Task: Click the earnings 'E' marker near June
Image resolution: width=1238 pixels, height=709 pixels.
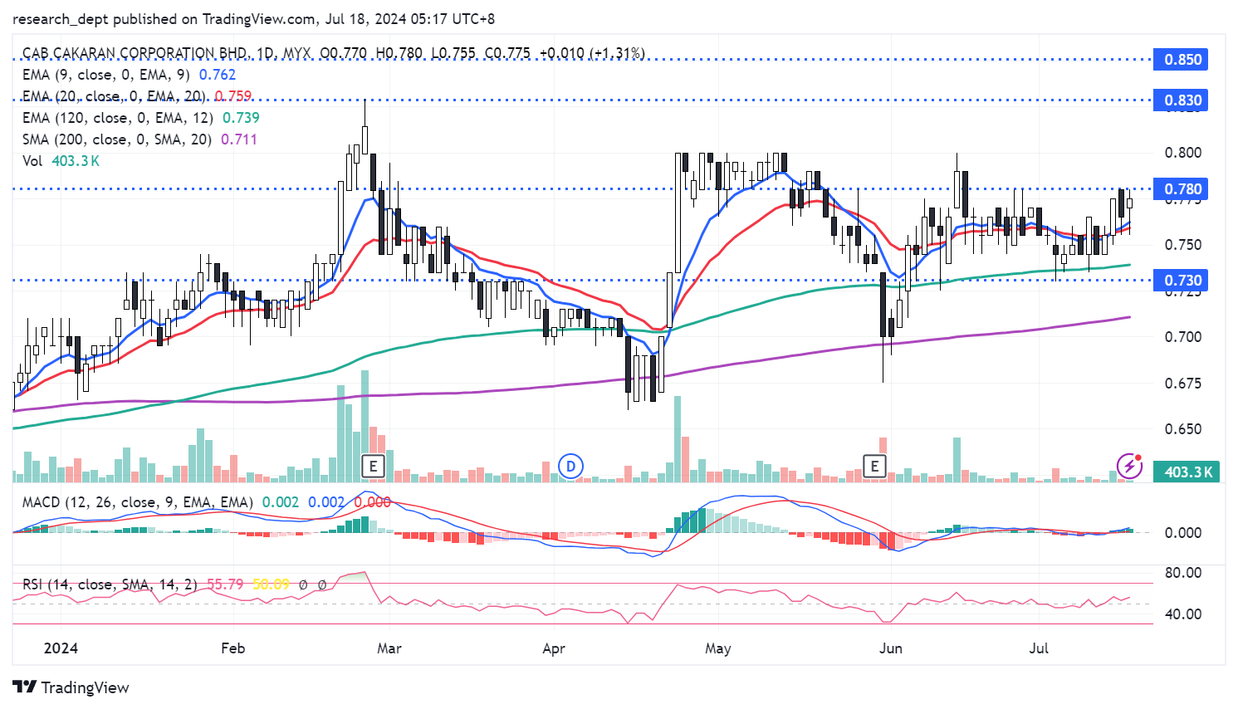Action: coord(874,466)
